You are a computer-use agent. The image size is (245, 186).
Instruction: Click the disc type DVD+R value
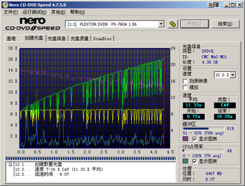click(x=208, y=51)
